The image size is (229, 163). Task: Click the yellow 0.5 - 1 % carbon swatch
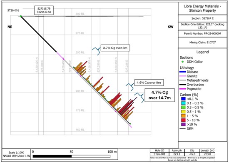pos(183,112)
